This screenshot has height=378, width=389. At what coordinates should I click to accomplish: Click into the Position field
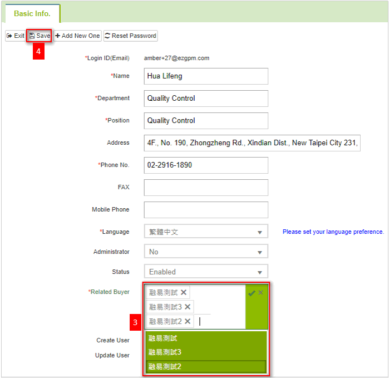[206, 121]
